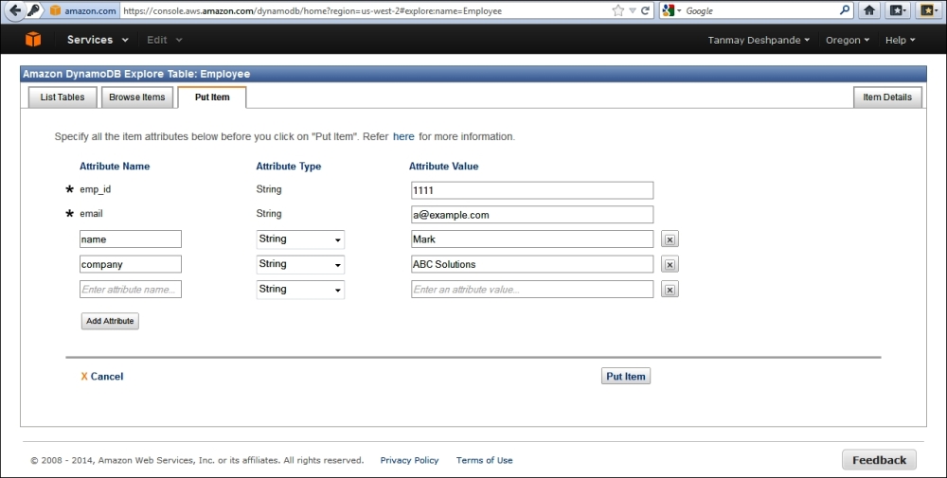Image resolution: width=947 pixels, height=478 pixels.
Task: Click the Cancel link
Action: click(x=102, y=377)
